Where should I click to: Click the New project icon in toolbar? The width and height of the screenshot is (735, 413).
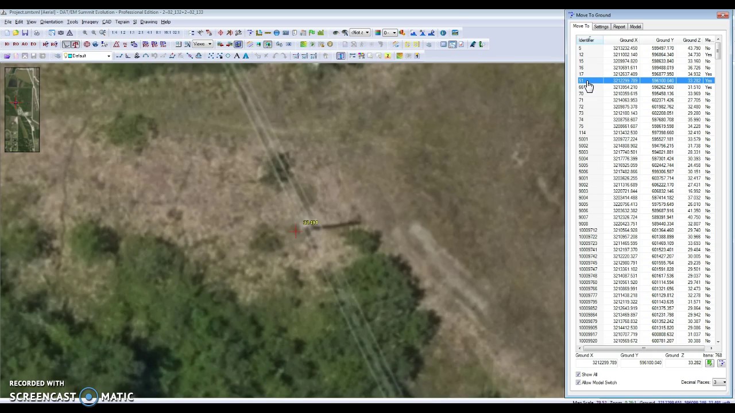pos(7,33)
